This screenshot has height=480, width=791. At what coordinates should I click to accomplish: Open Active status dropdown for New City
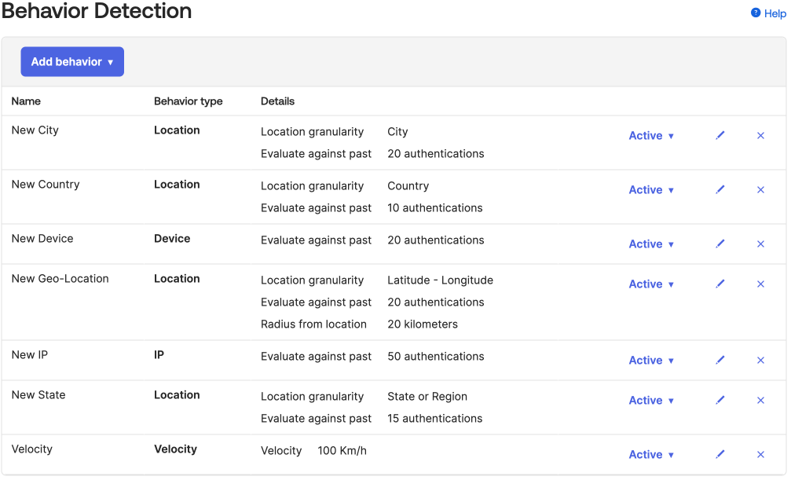[x=651, y=136]
